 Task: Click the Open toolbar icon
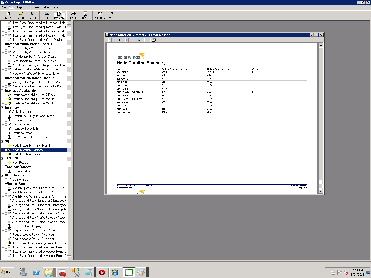tap(20, 15)
